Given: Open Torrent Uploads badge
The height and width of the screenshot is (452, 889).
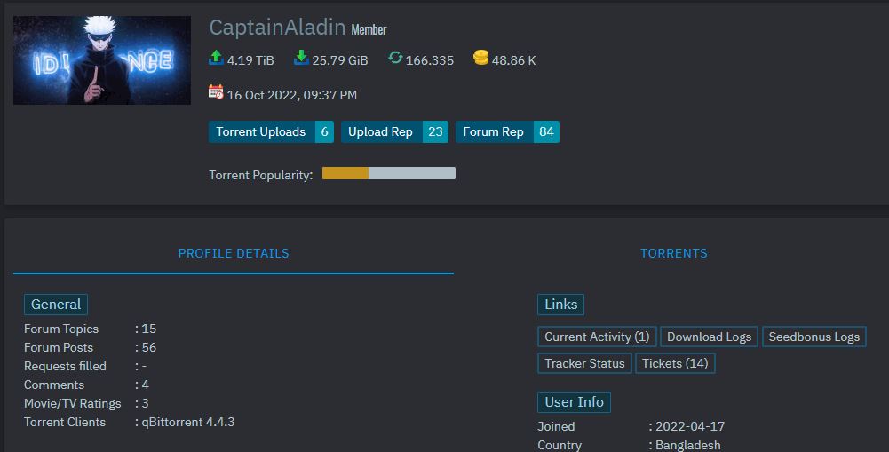Looking at the screenshot, I should click(271, 131).
